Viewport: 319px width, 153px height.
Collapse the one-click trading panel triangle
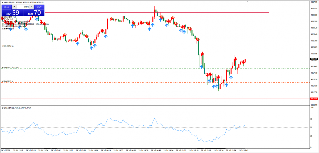click(x=2, y=2)
